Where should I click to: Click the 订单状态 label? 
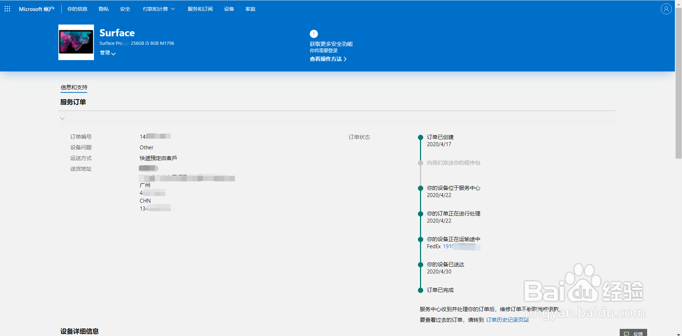tap(359, 137)
